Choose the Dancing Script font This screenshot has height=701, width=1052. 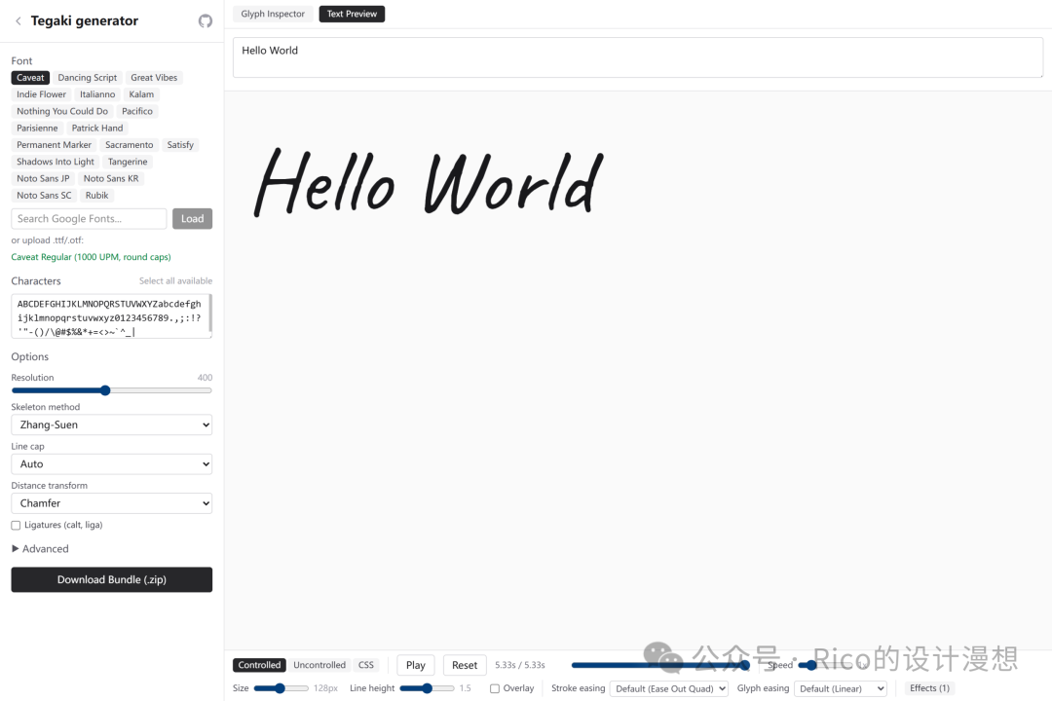tap(87, 78)
